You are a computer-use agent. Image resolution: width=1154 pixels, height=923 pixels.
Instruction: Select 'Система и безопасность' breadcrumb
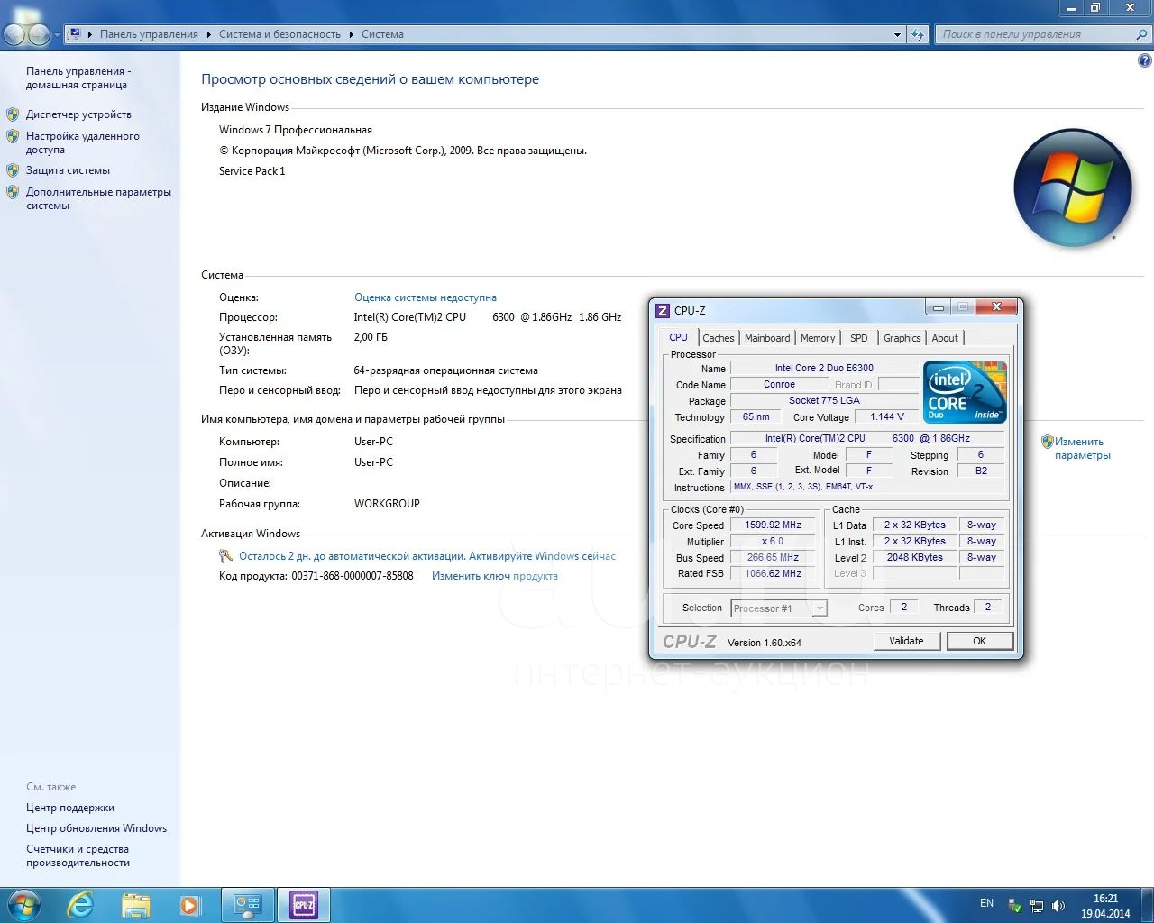[279, 34]
